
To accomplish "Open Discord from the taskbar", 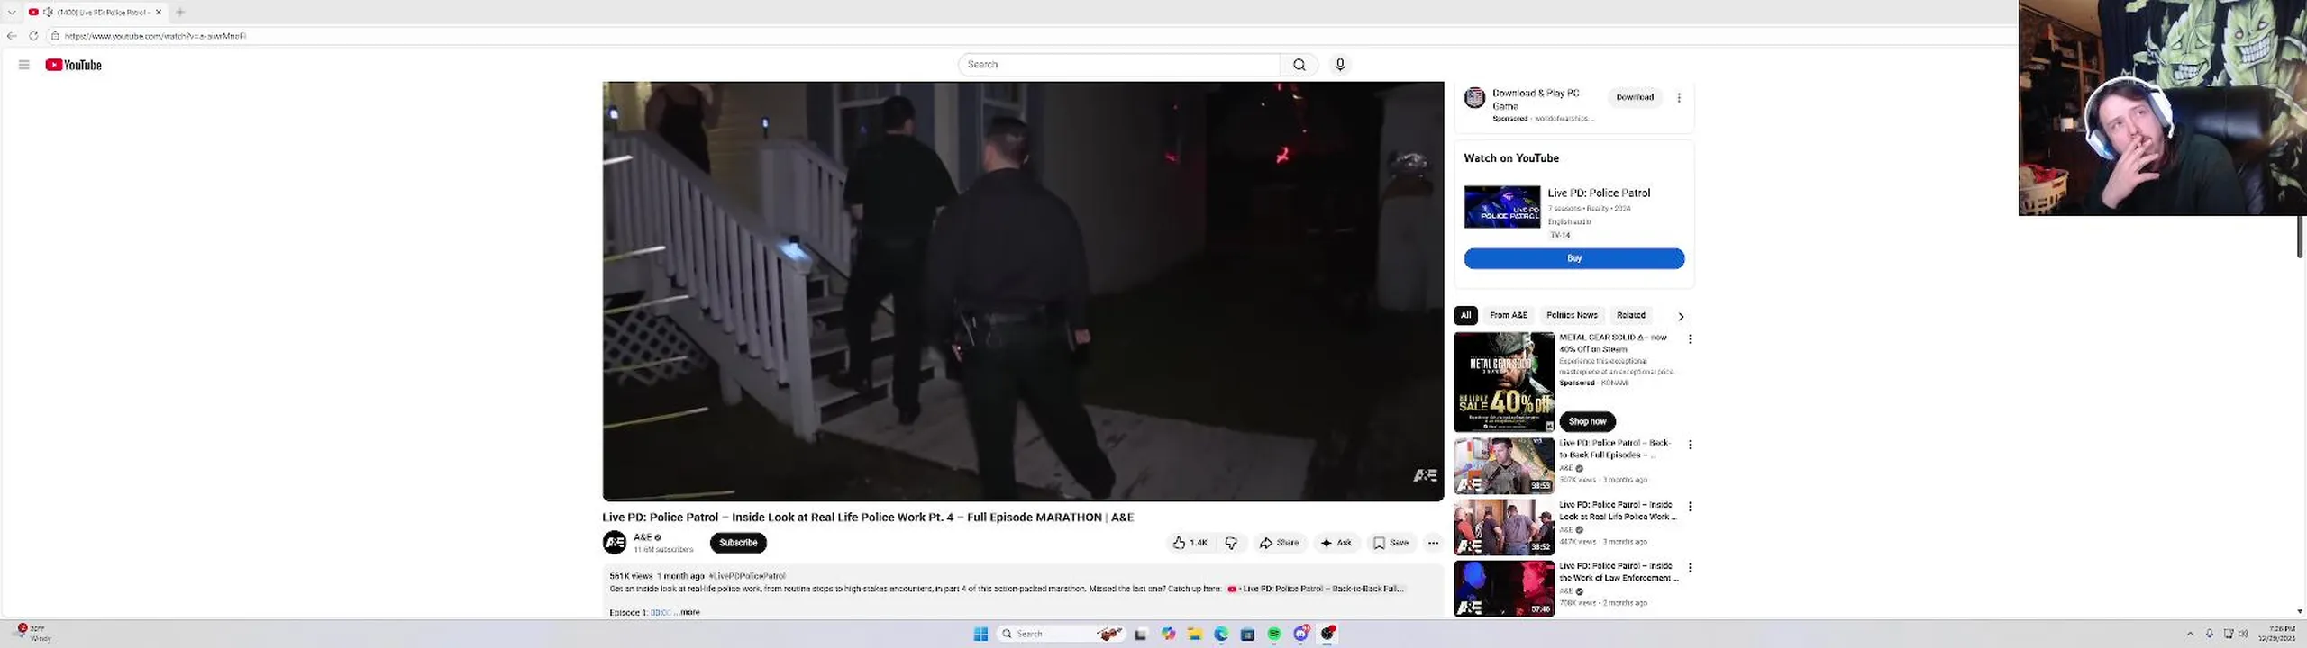I will point(1301,634).
